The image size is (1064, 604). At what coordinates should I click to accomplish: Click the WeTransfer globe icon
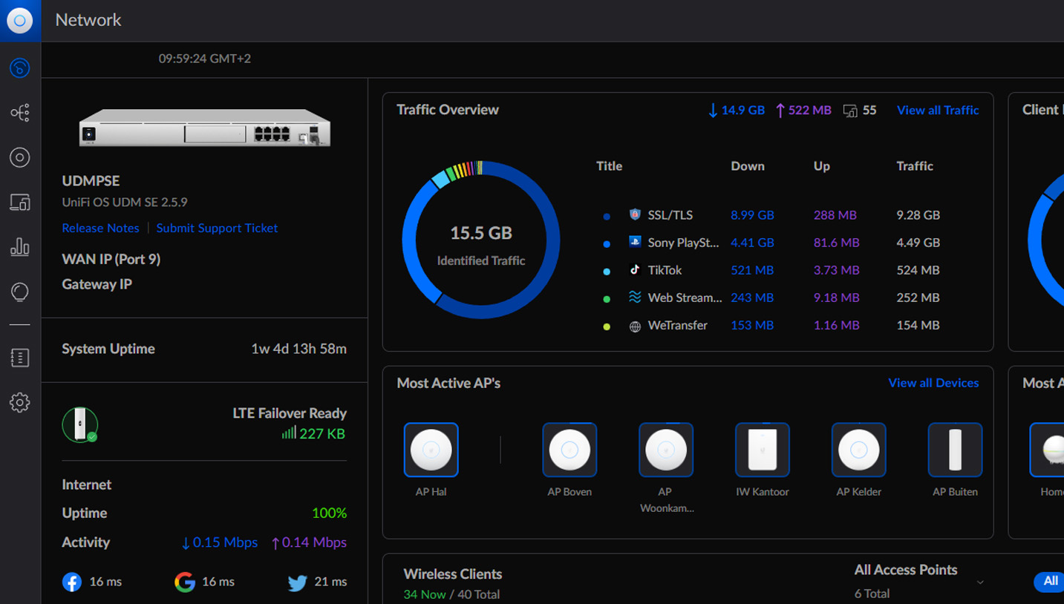click(x=635, y=326)
